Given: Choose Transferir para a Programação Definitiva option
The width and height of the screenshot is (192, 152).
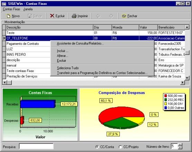Looking at the screenshot, I should click(102, 73).
